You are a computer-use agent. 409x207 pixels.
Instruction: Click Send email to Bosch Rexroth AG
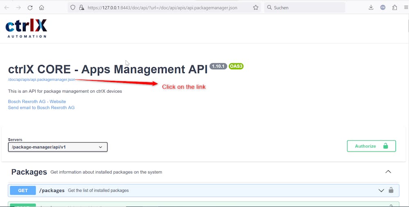click(x=41, y=108)
